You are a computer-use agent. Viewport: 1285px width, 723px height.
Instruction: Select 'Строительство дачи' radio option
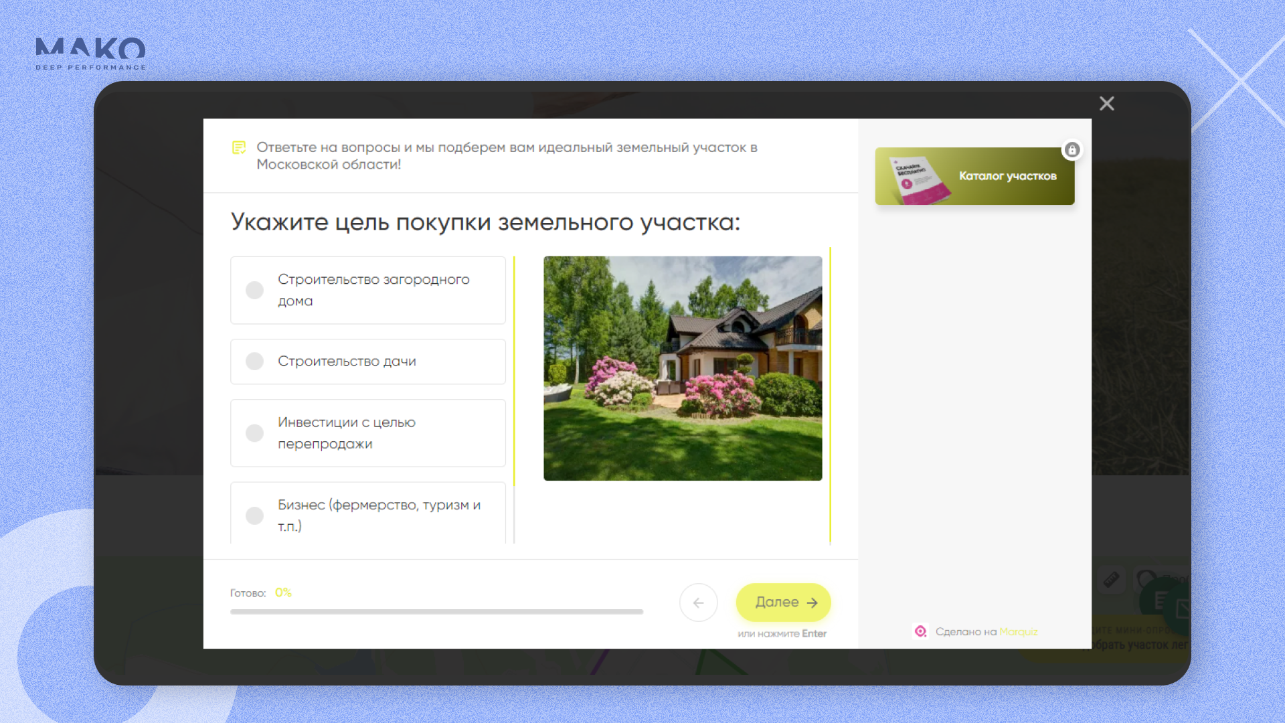pyautogui.click(x=368, y=361)
